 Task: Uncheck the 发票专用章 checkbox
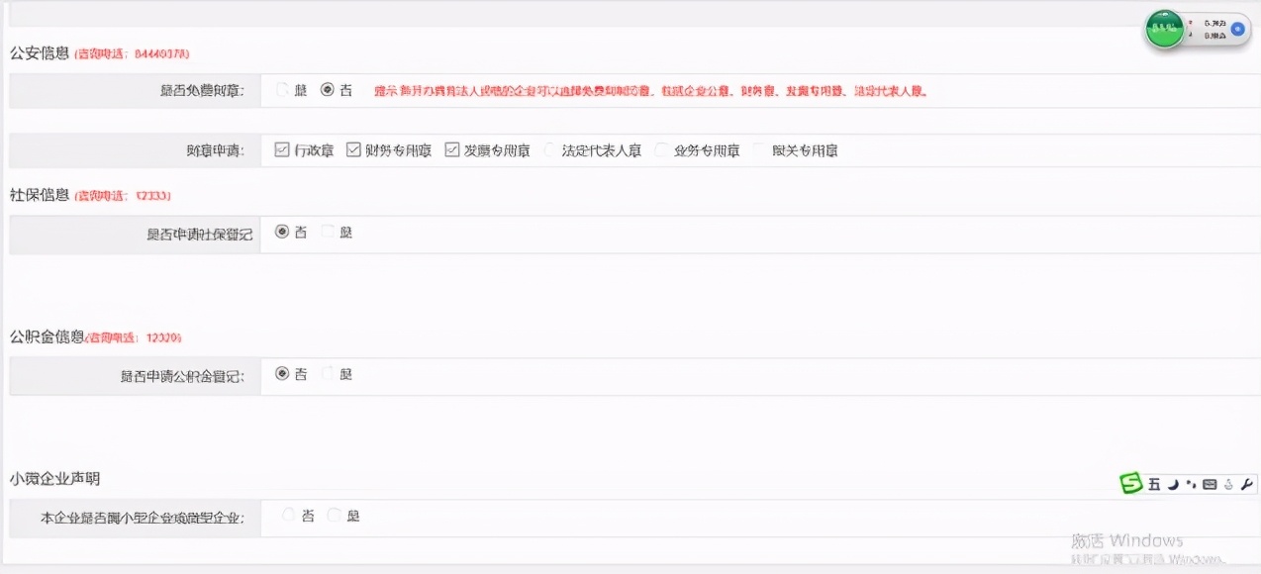coord(452,150)
